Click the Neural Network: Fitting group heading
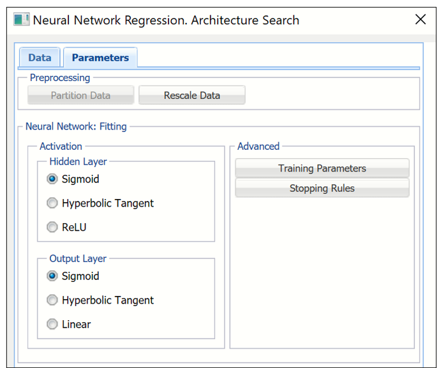The height and width of the screenshot is (368, 439). coord(76,127)
